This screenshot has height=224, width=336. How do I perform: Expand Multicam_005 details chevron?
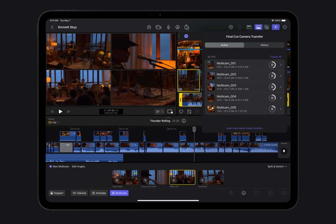[x=281, y=109]
